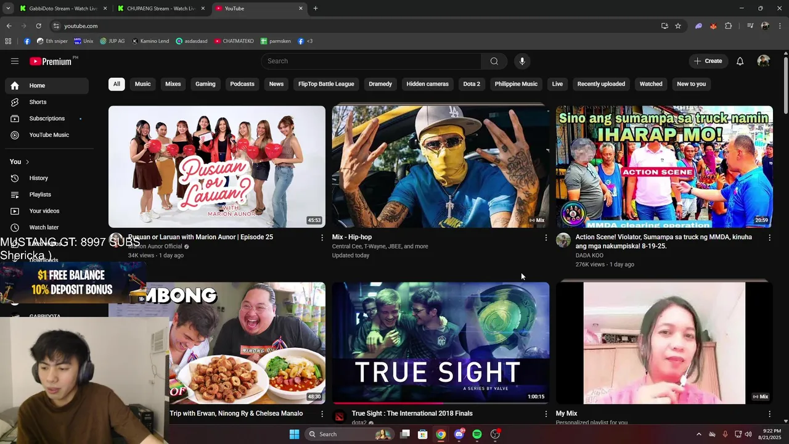Open Pusuan or Laruan video title
This screenshot has height=444, width=789.
200,237
